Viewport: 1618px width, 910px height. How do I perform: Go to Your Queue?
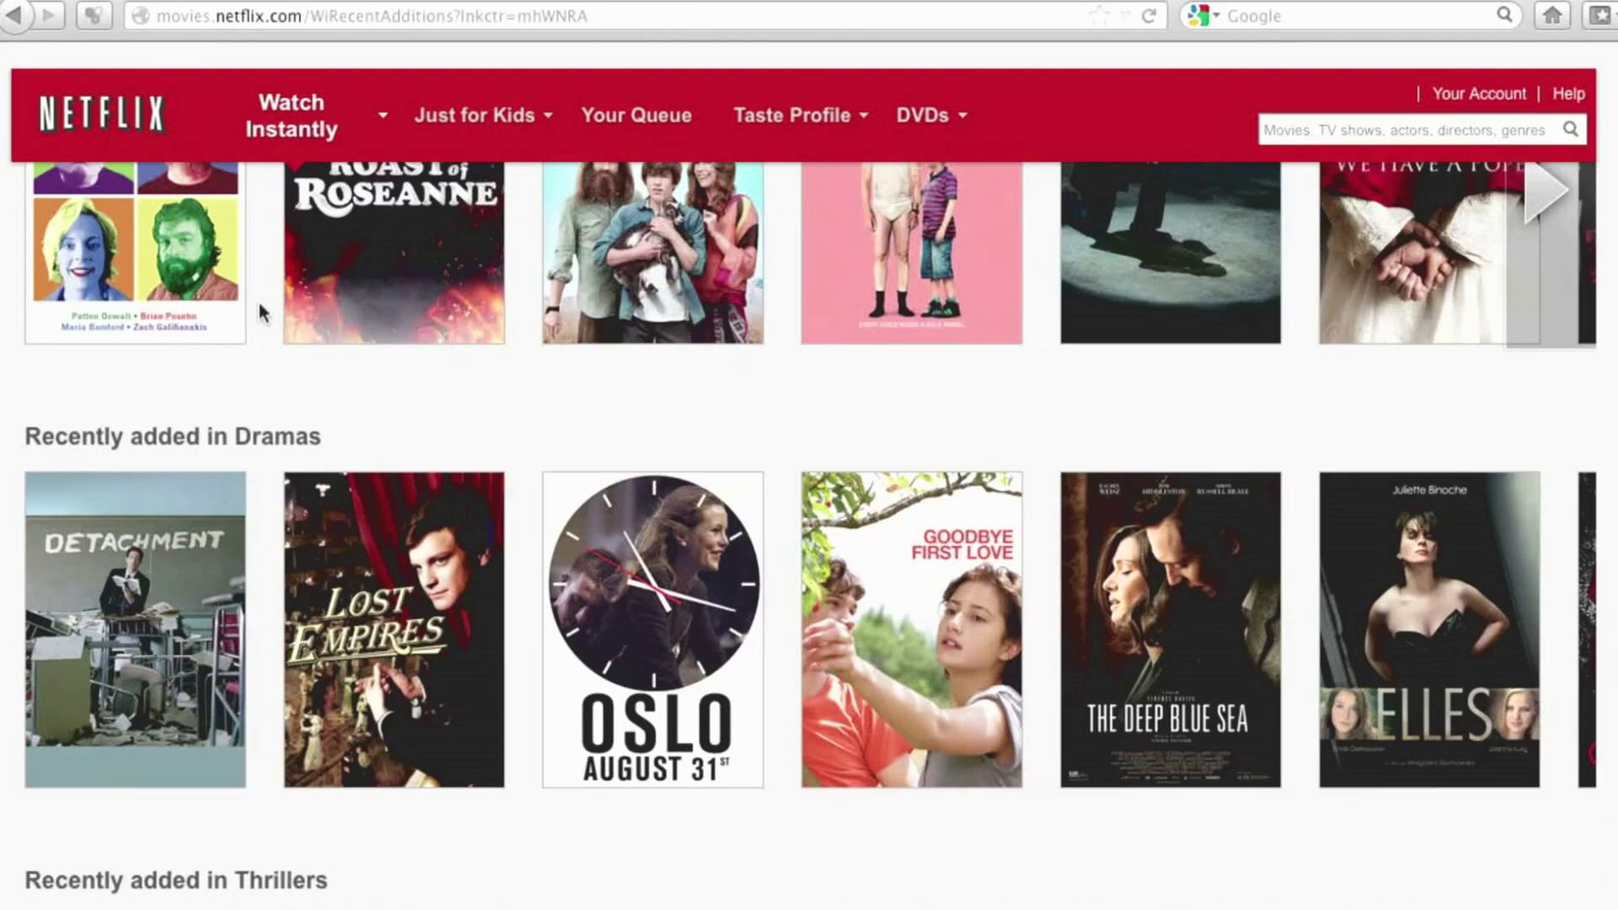[636, 115]
